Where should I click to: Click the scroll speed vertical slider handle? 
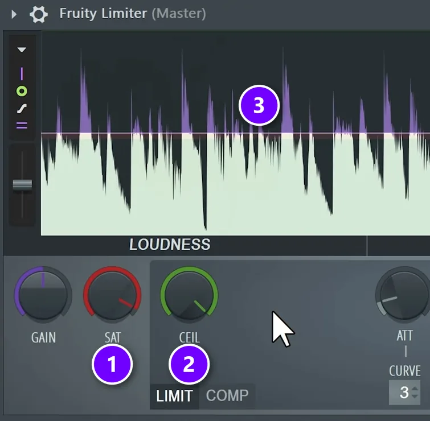(22, 185)
